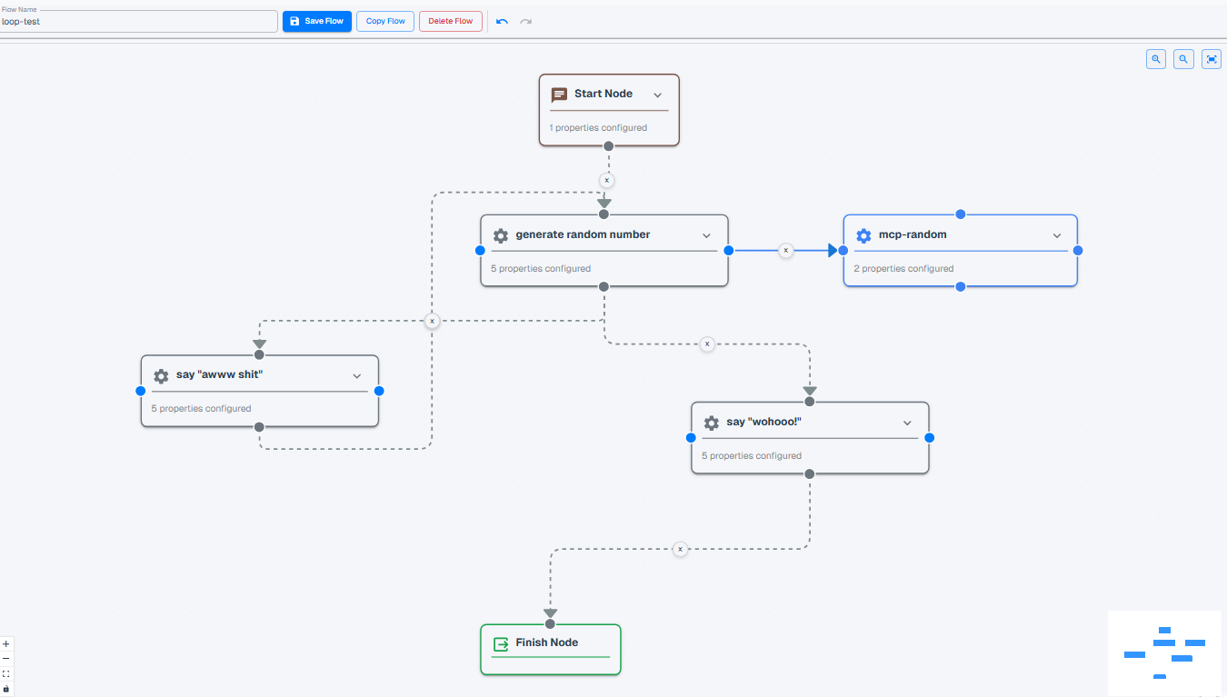Viewport: 1227px width, 697px height.
Task: Expand the generate random number node
Action: pyautogui.click(x=706, y=235)
